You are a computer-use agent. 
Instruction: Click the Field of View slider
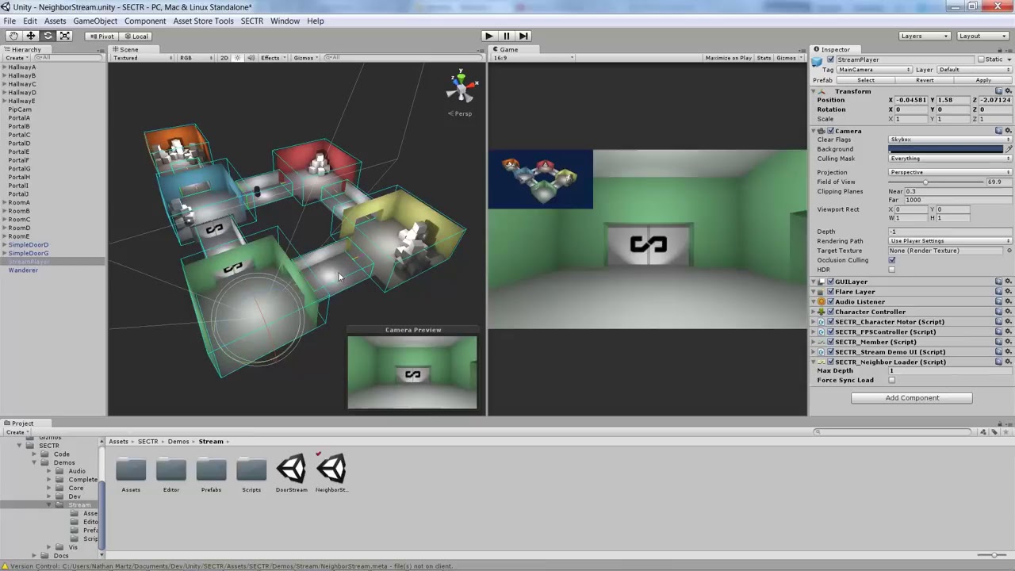point(936,182)
